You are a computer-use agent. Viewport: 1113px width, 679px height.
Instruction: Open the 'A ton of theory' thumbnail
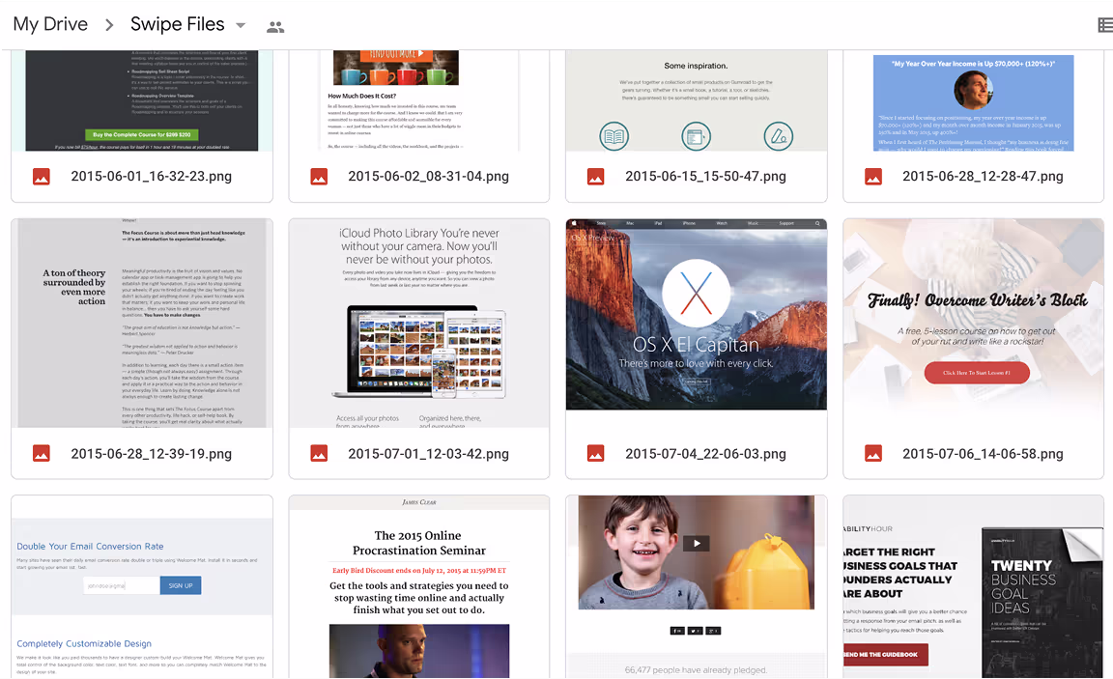coord(142,323)
